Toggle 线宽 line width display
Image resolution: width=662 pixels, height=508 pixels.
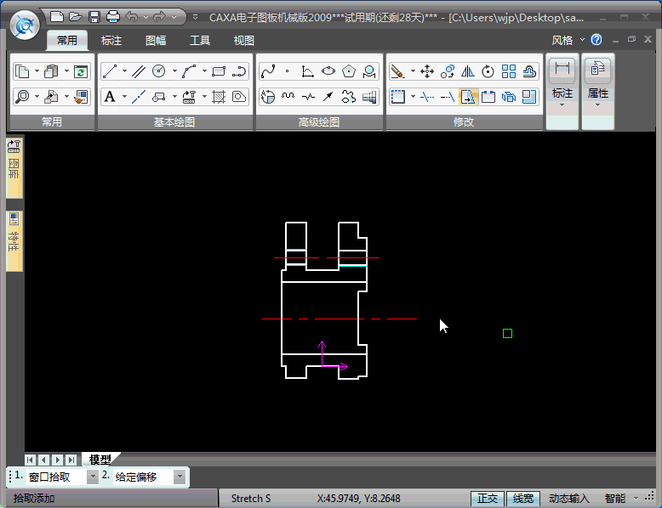coord(522,499)
